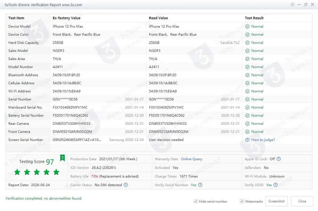
Task: Toggle the Watermarks checkbox
Action: point(242,201)
